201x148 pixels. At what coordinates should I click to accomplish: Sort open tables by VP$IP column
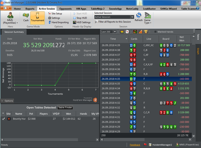pos(56,114)
